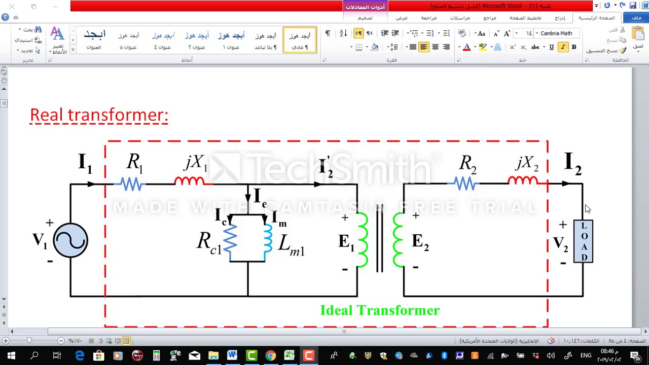The image size is (649, 365).
Task: Open the File tab (ملف)
Action: point(636,18)
